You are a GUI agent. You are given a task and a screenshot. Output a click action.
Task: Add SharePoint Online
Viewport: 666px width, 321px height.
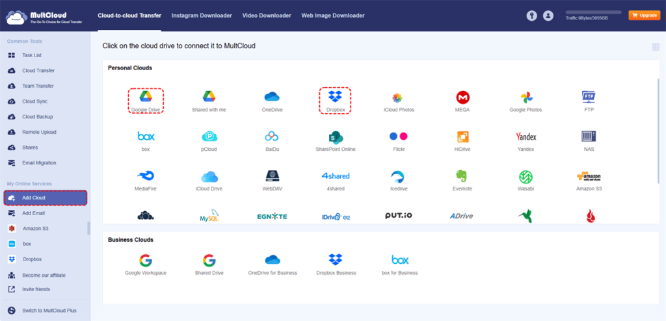335,141
